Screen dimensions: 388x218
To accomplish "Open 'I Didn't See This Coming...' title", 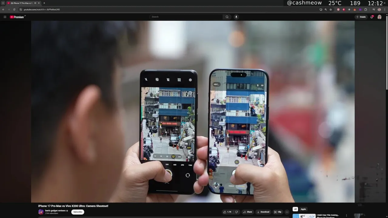I will (328, 215).
